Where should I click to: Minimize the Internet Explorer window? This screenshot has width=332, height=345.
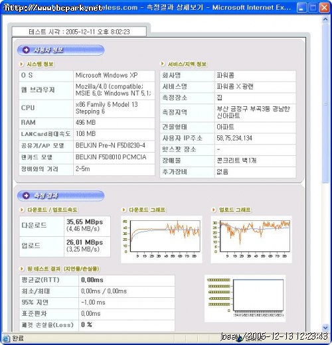(301, 8)
